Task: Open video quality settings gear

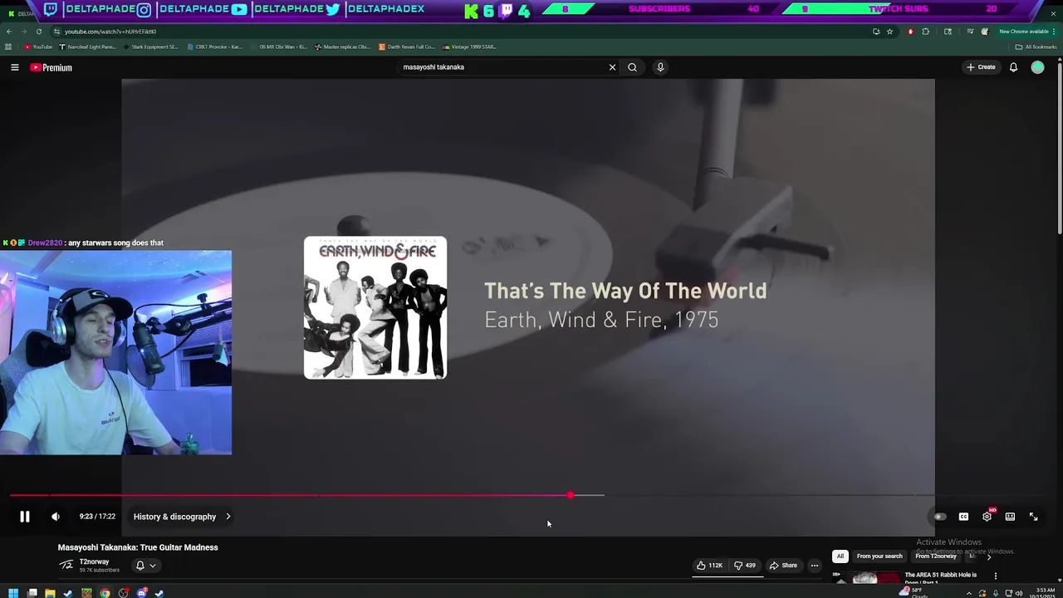Action: [x=987, y=517]
